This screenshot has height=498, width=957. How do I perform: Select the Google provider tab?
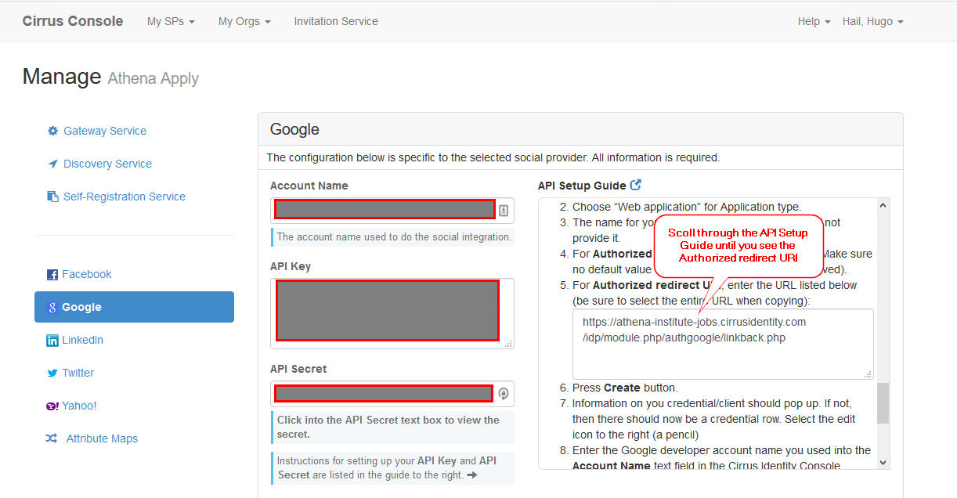point(134,307)
